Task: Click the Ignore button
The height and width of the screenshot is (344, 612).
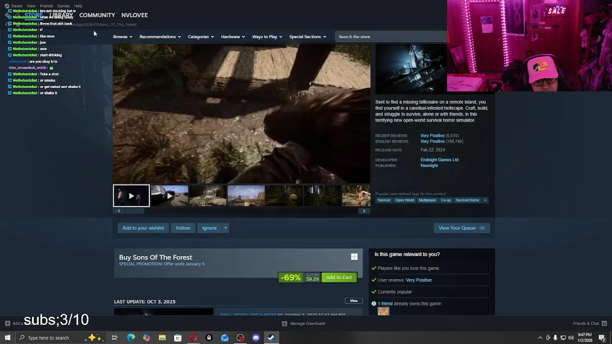Action: click(x=209, y=228)
